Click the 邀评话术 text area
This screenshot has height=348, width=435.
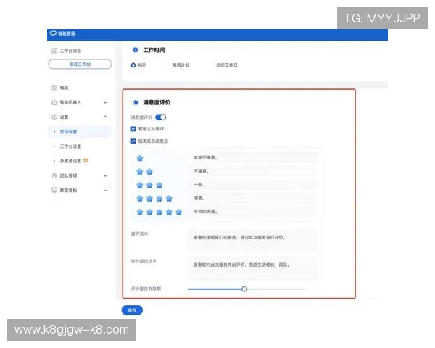[252, 240]
